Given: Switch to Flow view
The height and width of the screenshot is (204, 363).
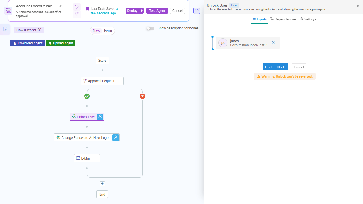Looking at the screenshot, I should 96,31.
